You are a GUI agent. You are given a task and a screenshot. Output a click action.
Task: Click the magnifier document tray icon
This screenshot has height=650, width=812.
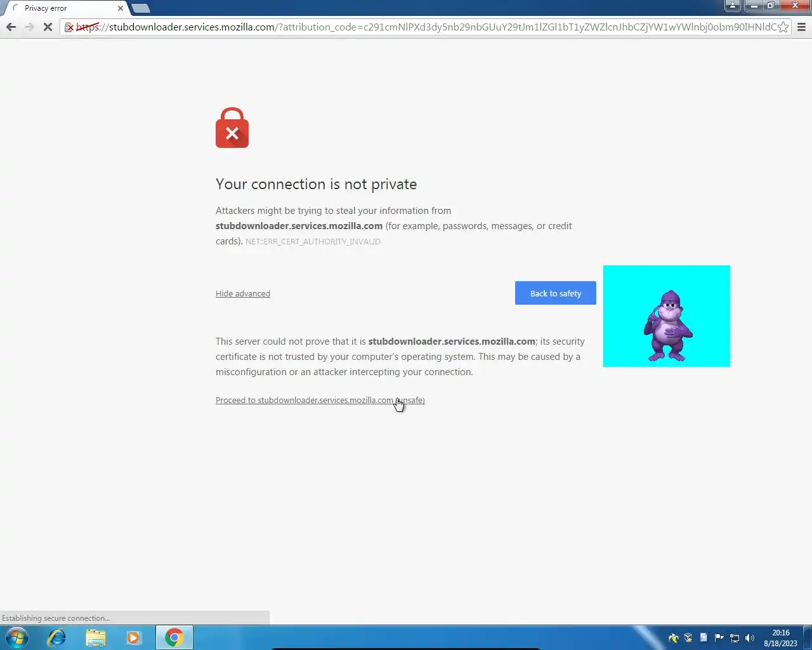(704, 638)
